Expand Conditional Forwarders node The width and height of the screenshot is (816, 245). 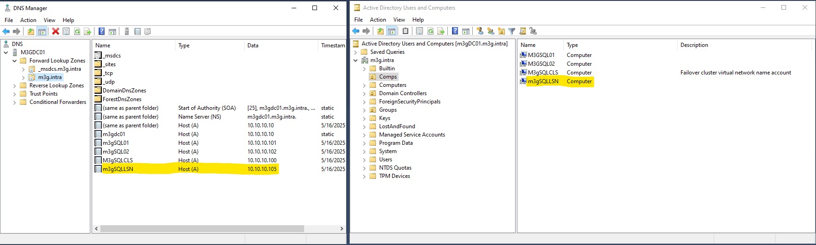coord(14,102)
